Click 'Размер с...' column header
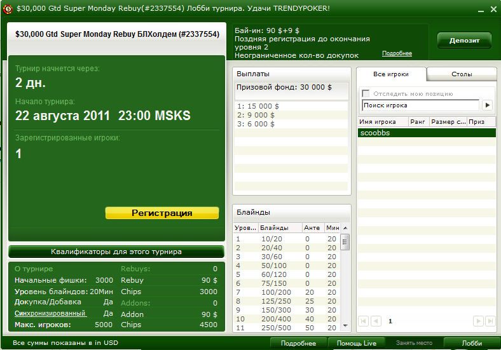 [448, 122]
